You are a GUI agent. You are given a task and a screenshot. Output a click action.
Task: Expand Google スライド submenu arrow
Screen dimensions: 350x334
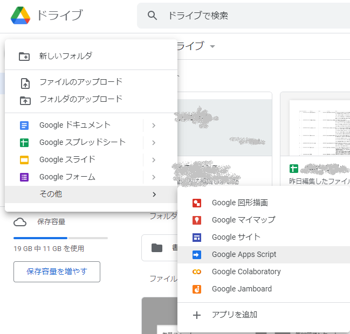pos(154,160)
